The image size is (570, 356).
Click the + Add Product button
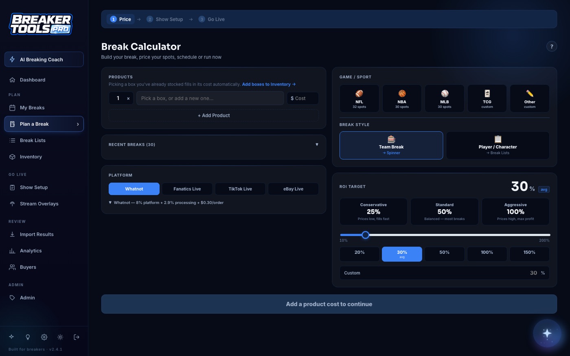[x=214, y=116]
